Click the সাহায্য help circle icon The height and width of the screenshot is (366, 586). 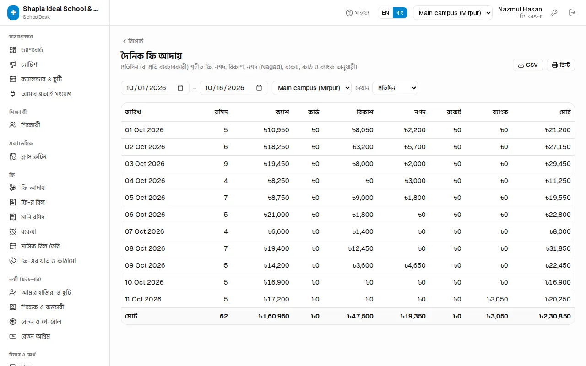(349, 13)
